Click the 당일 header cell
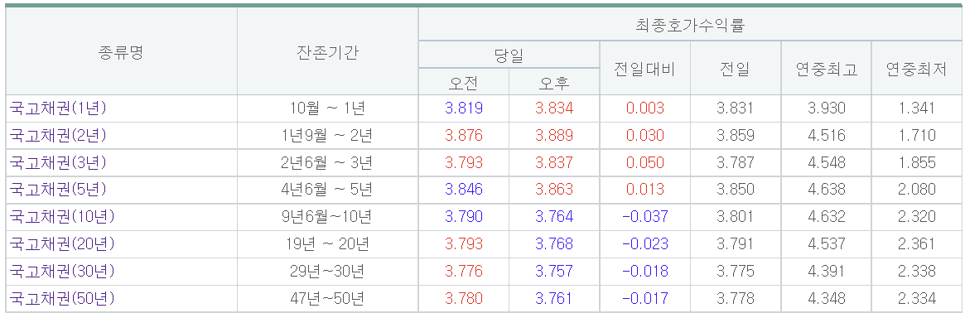This screenshot has height=313, width=965. point(509,54)
